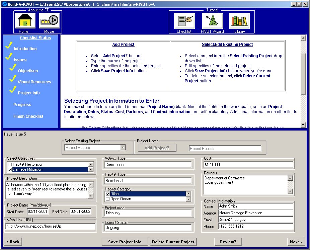
Task: Open the Review? button
Action: click(228, 242)
